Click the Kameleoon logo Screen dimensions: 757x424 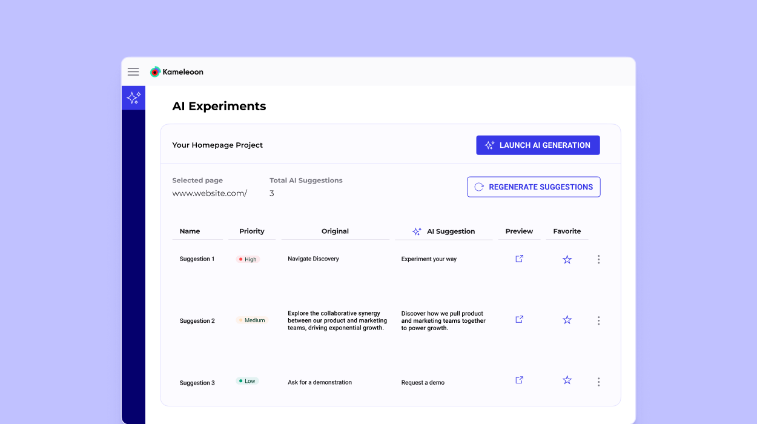[176, 71]
